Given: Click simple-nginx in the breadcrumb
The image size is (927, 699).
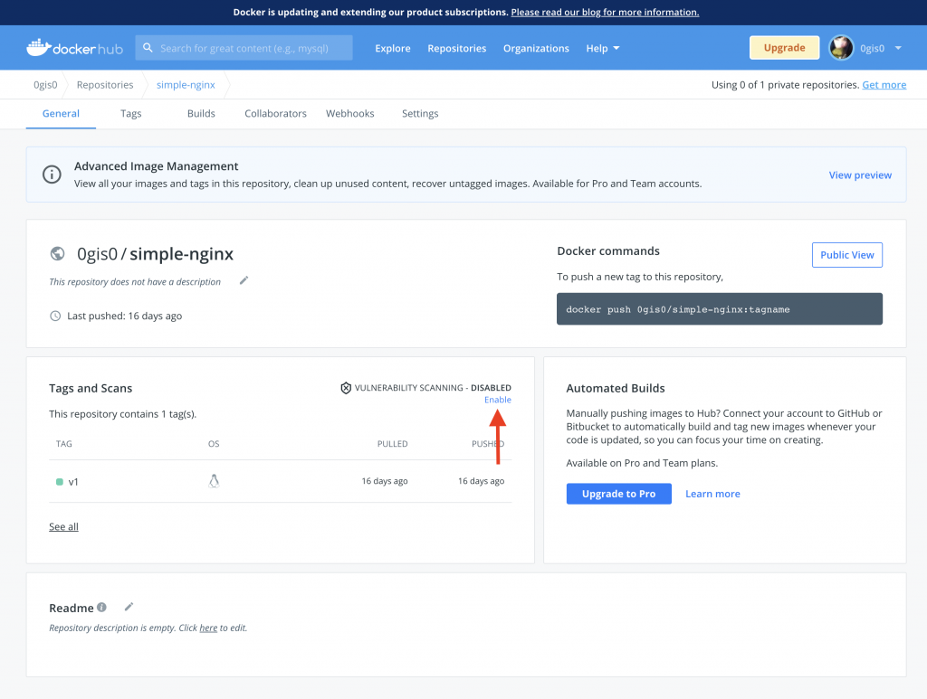Looking at the screenshot, I should (x=186, y=84).
